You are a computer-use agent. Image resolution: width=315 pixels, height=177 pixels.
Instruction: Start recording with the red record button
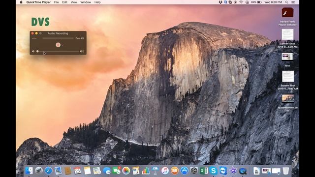pyautogui.click(x=58, y=45)
